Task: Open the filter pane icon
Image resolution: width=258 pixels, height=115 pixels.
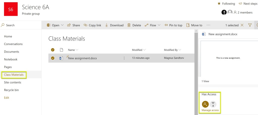Action: (x=250, y=25)
